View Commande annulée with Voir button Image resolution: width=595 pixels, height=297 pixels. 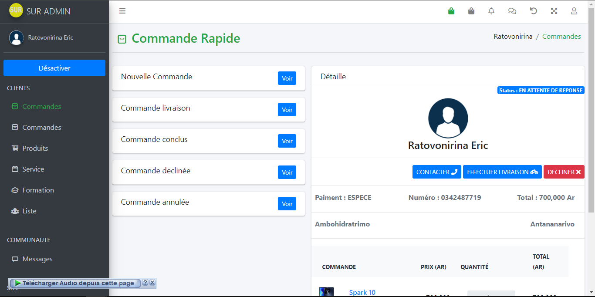coord(287,204)
